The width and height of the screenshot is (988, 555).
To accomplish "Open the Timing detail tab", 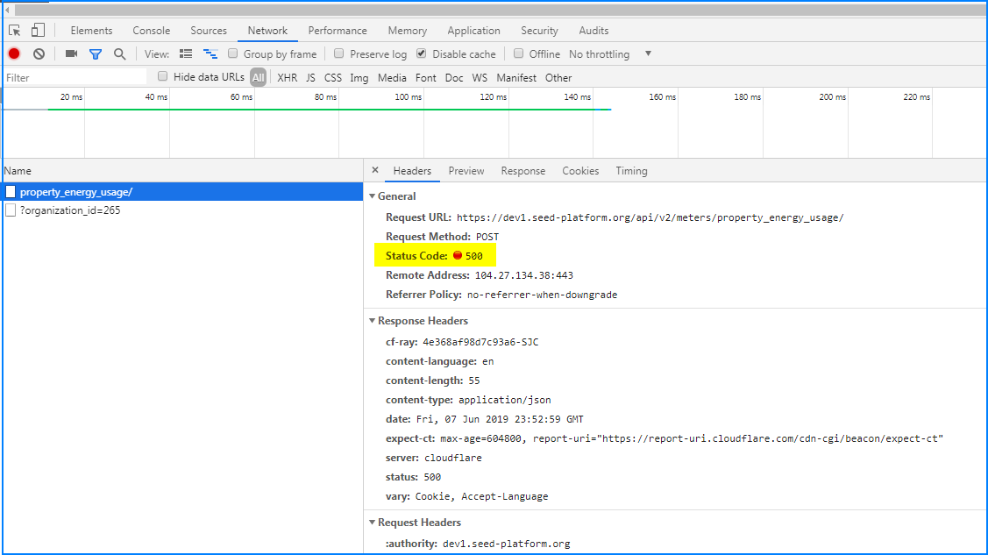I will coord(631,171).
